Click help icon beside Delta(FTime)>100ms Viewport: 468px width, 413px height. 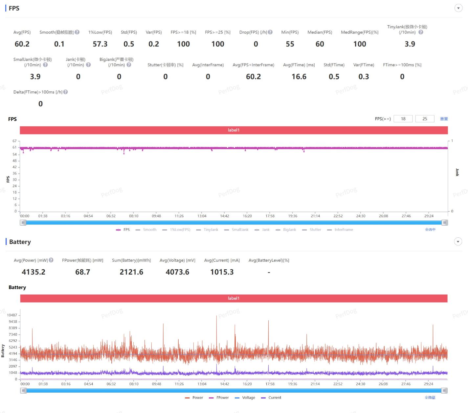tap(66, 92)
